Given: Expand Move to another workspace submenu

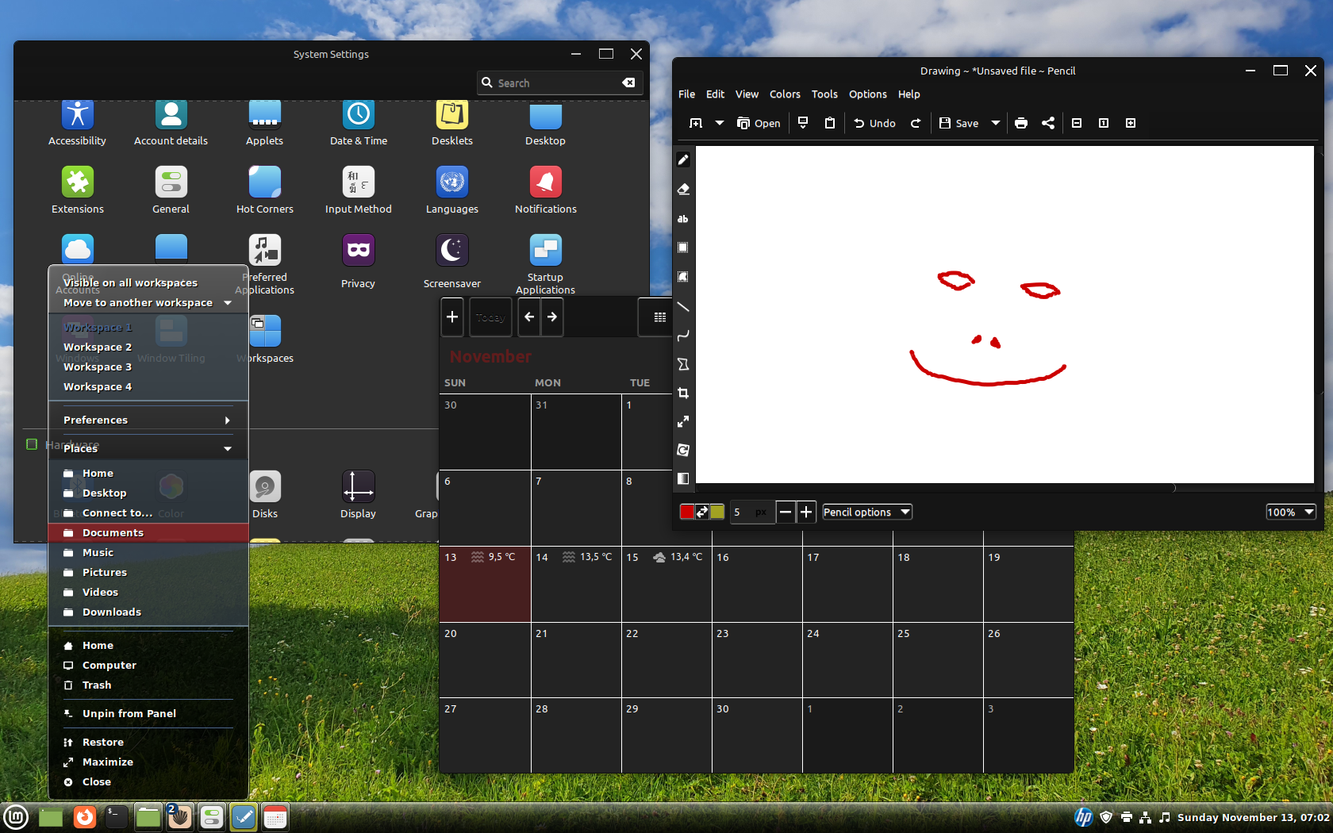Looking at the screenshot, I should (x=148, y=302).
